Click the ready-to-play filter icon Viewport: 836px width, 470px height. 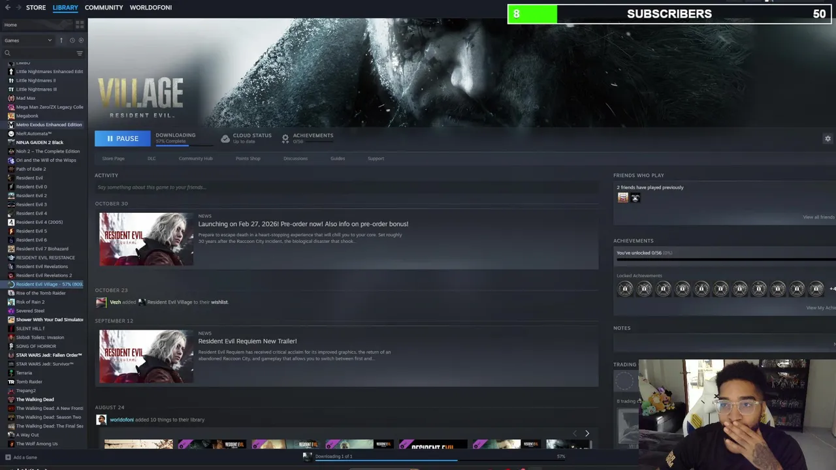(81, 40)
